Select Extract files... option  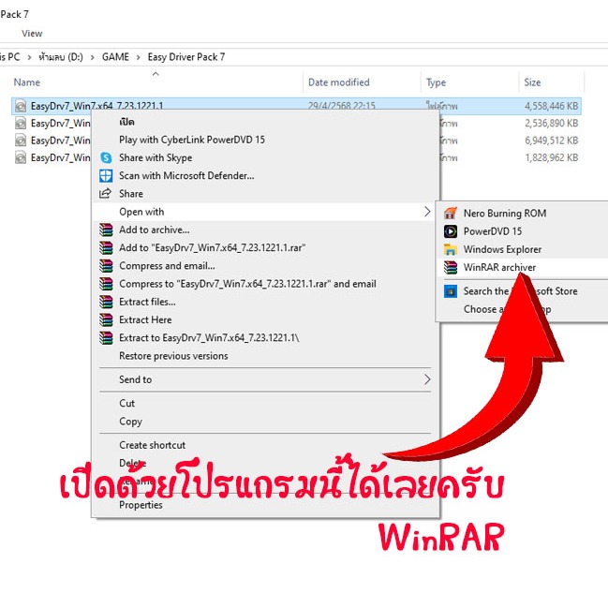pos(147,302)
